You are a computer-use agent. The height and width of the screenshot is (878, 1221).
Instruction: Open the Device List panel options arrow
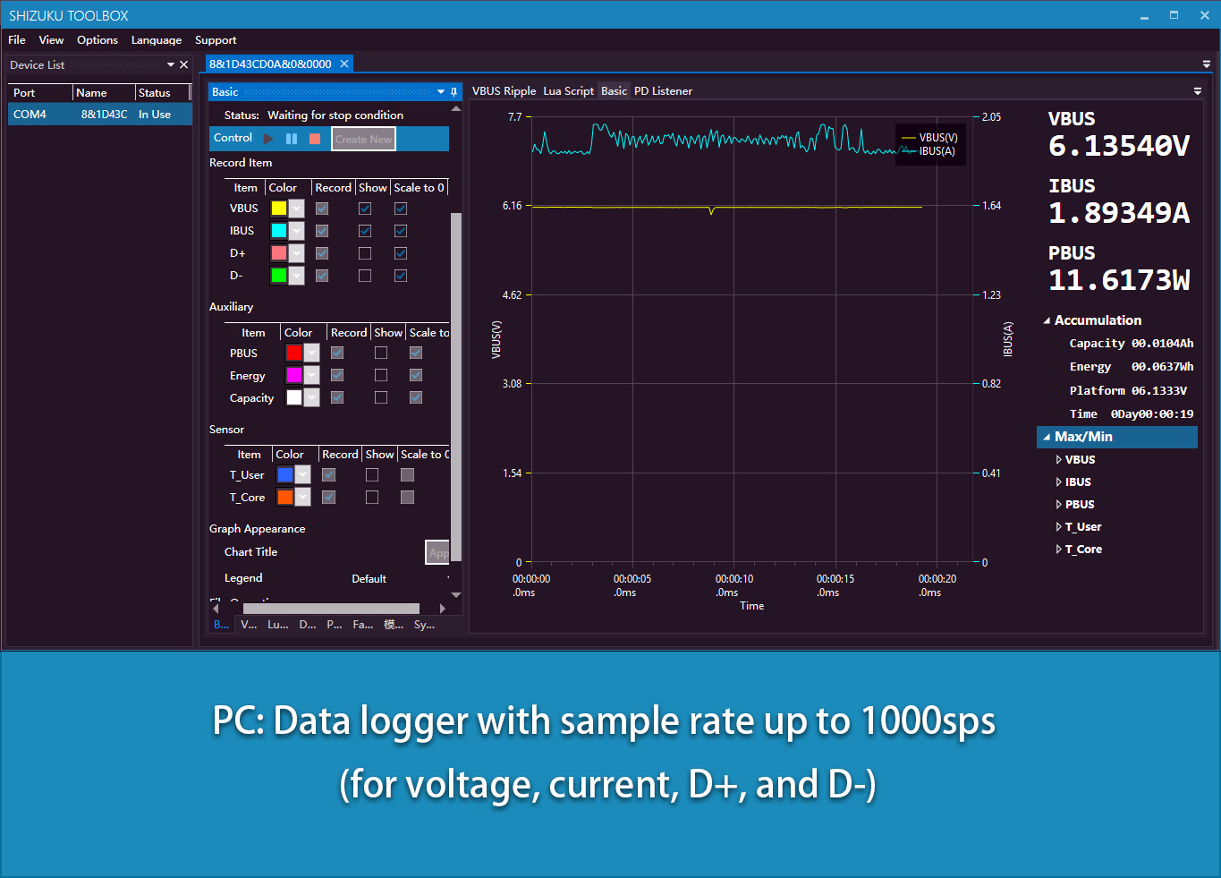pos(171,65)
